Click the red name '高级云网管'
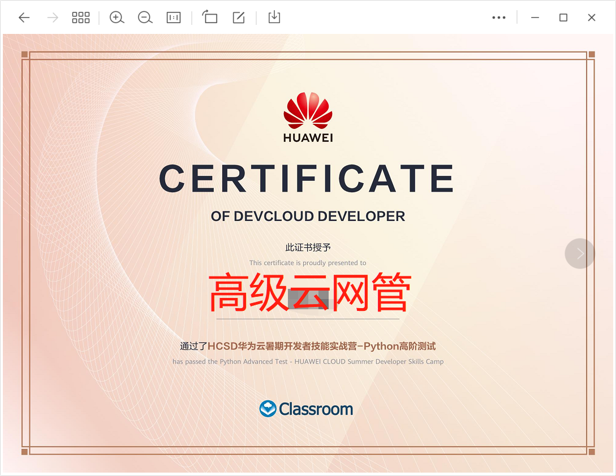616x476 pixels. [310, 292]
